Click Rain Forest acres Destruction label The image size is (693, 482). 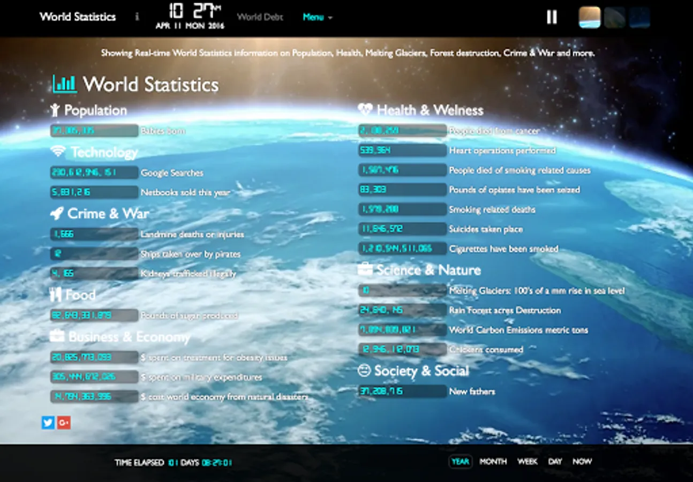(505, 310)
